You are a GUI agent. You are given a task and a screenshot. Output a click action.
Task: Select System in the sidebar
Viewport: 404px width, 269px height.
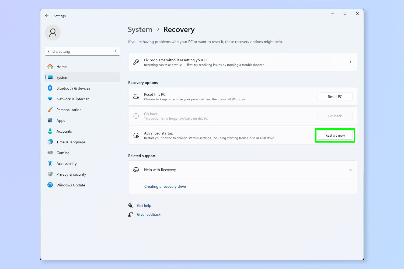[82, 77]
